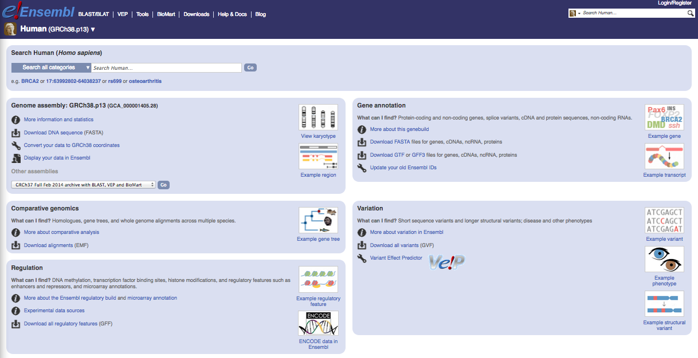This screenshot has width=698, height=358.
Task: Click wrench icon beside Convert your data
Action: pyautogui.click(x=16, y=145)
